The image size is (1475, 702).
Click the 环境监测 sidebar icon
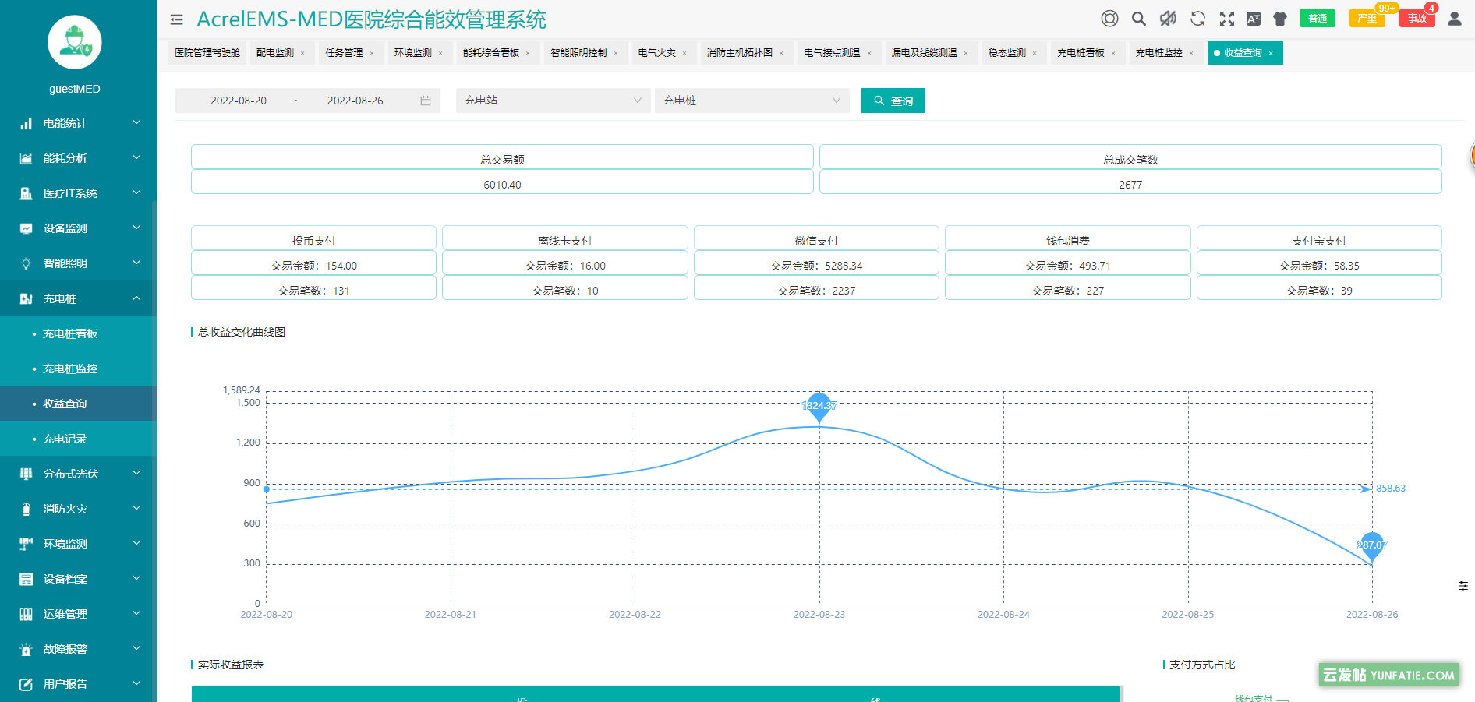point(26,544)
